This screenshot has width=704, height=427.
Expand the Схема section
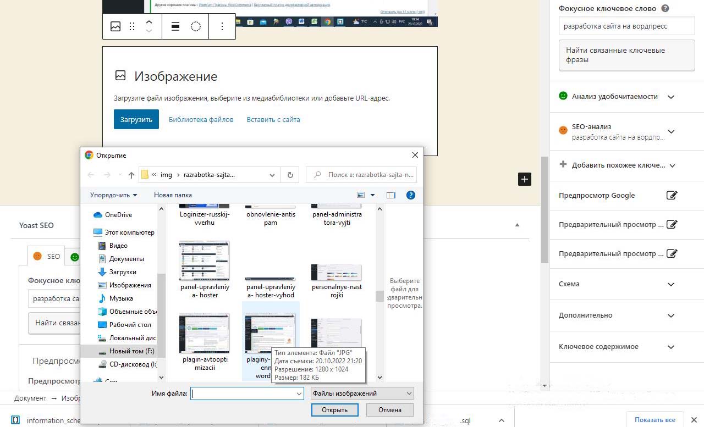(x=670, y=284)
